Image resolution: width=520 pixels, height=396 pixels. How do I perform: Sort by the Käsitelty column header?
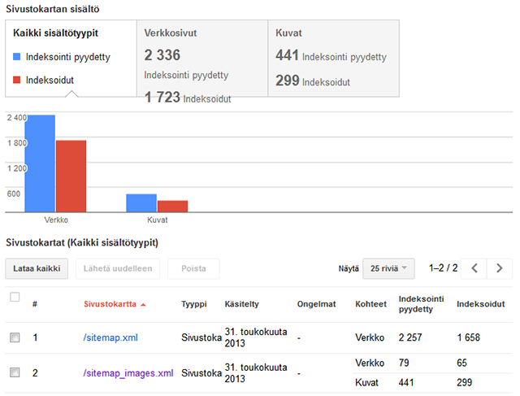pos(241,304)
